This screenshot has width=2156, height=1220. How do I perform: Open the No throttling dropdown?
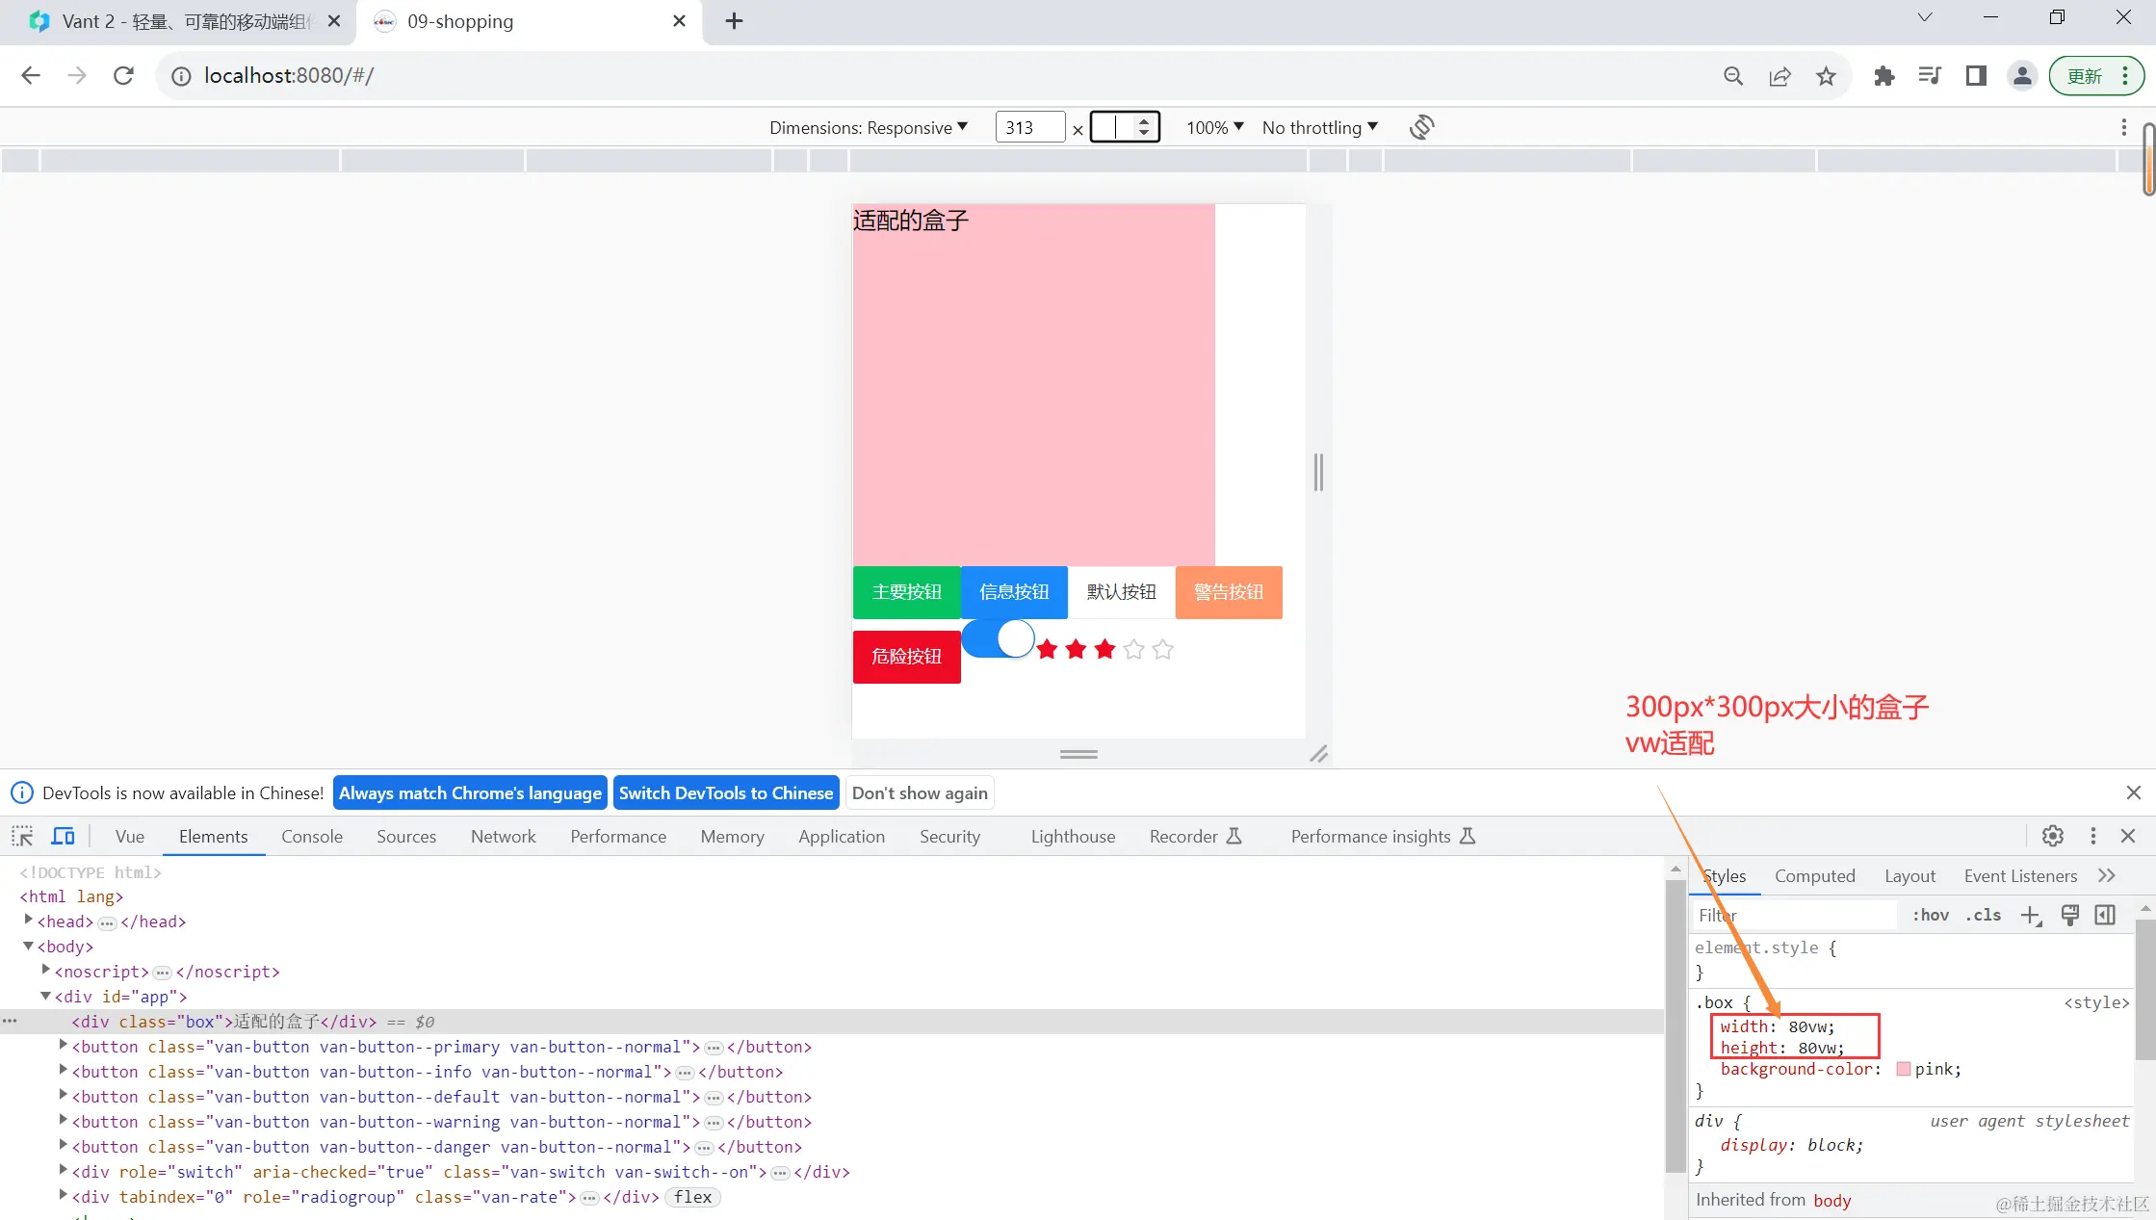[x=1320, y=127]
